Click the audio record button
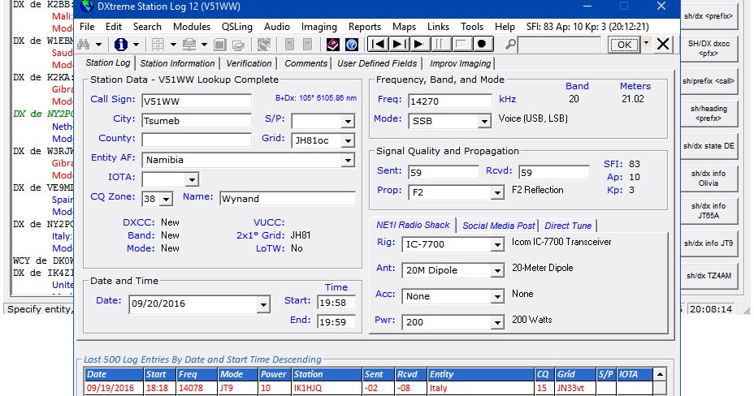754x396 pixels. 482,44
